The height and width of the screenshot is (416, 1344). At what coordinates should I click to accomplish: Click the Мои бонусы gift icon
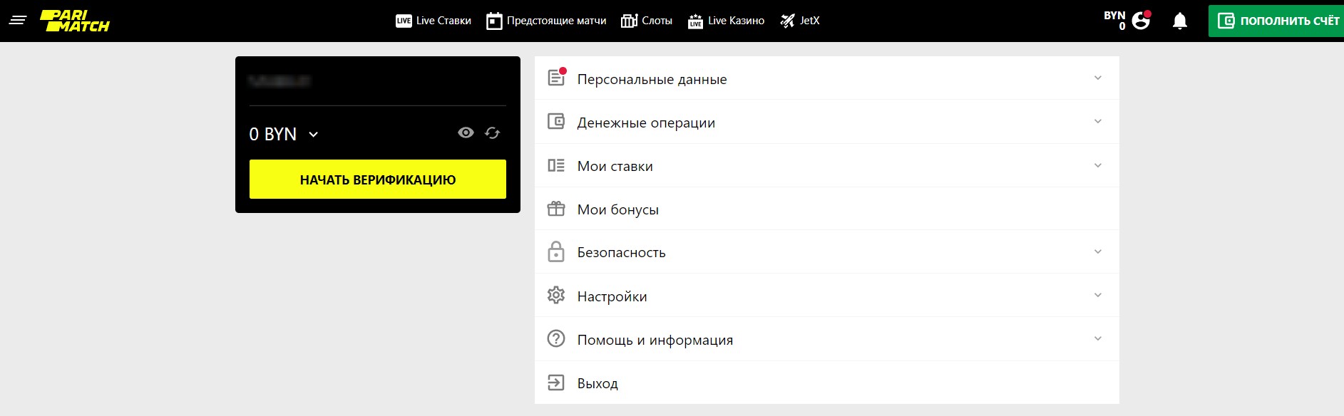(556, 209)
